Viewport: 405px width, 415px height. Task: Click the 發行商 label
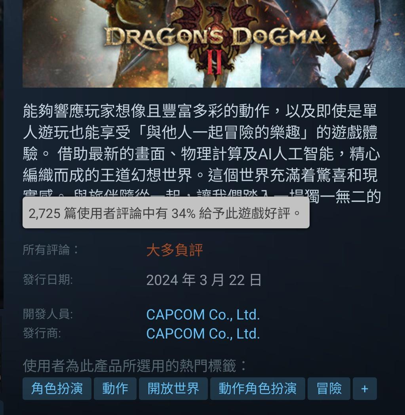coord(42,333)
